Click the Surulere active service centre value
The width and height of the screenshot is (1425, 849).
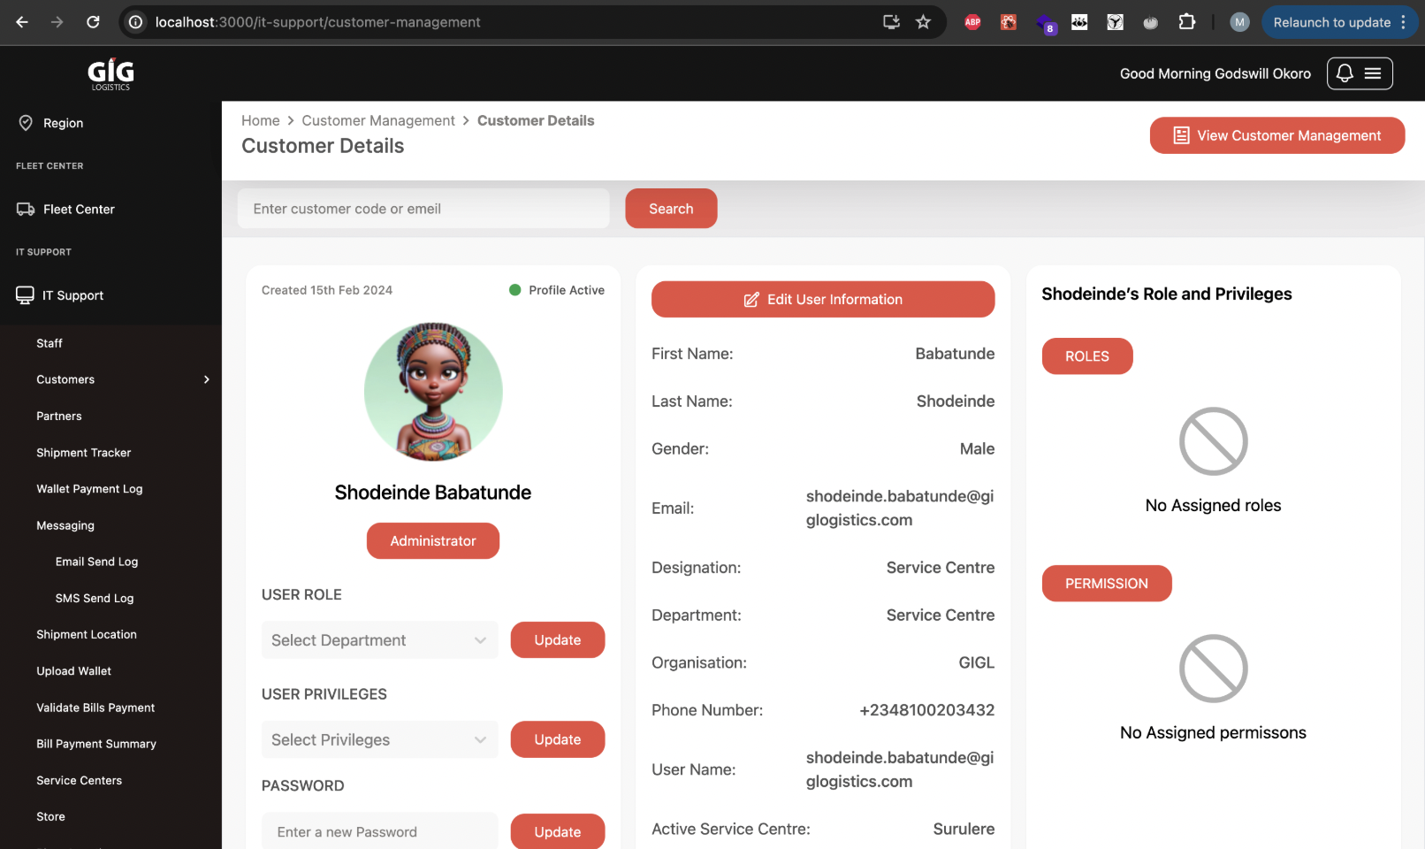964,829
